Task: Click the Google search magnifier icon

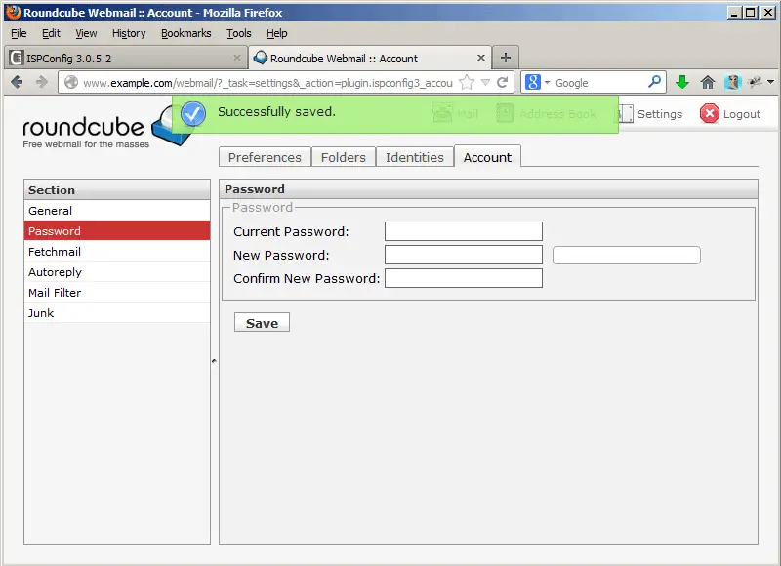Action: (654, 82)
